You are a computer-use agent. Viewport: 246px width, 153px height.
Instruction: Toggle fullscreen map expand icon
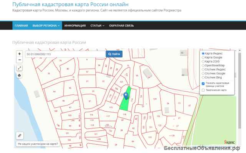[x=20, y=68]
